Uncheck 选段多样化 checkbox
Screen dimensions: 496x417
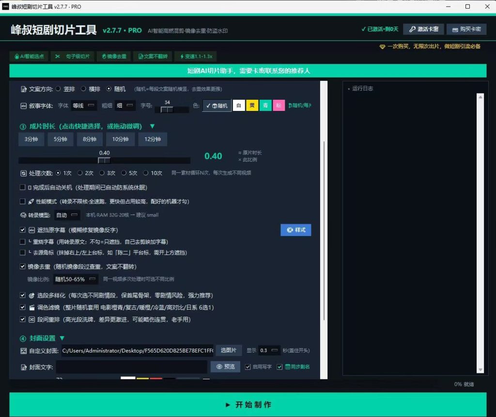pos(22,295)
